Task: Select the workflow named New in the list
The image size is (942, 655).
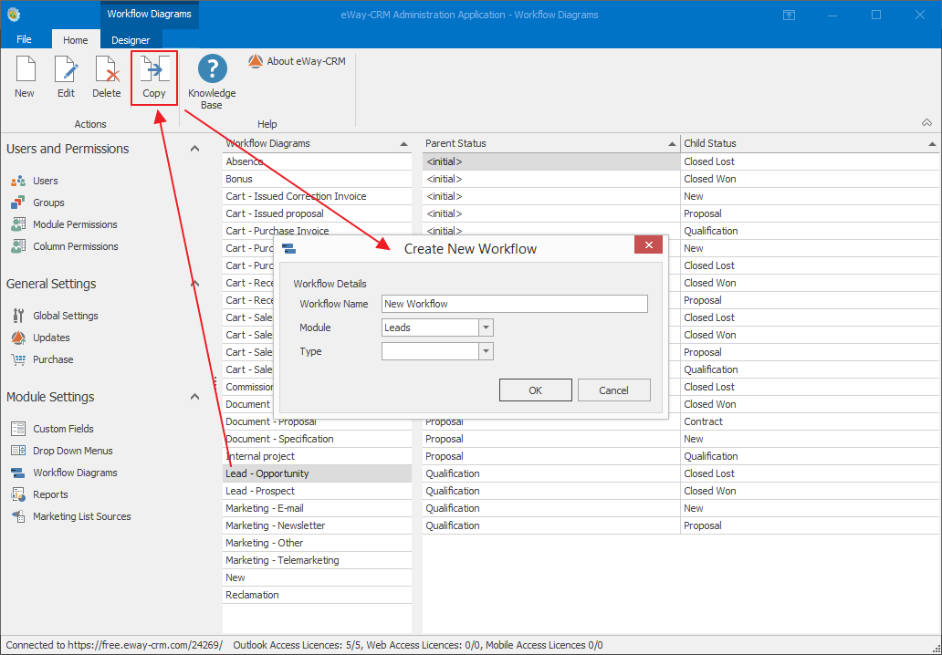Action: pos(318,577)
